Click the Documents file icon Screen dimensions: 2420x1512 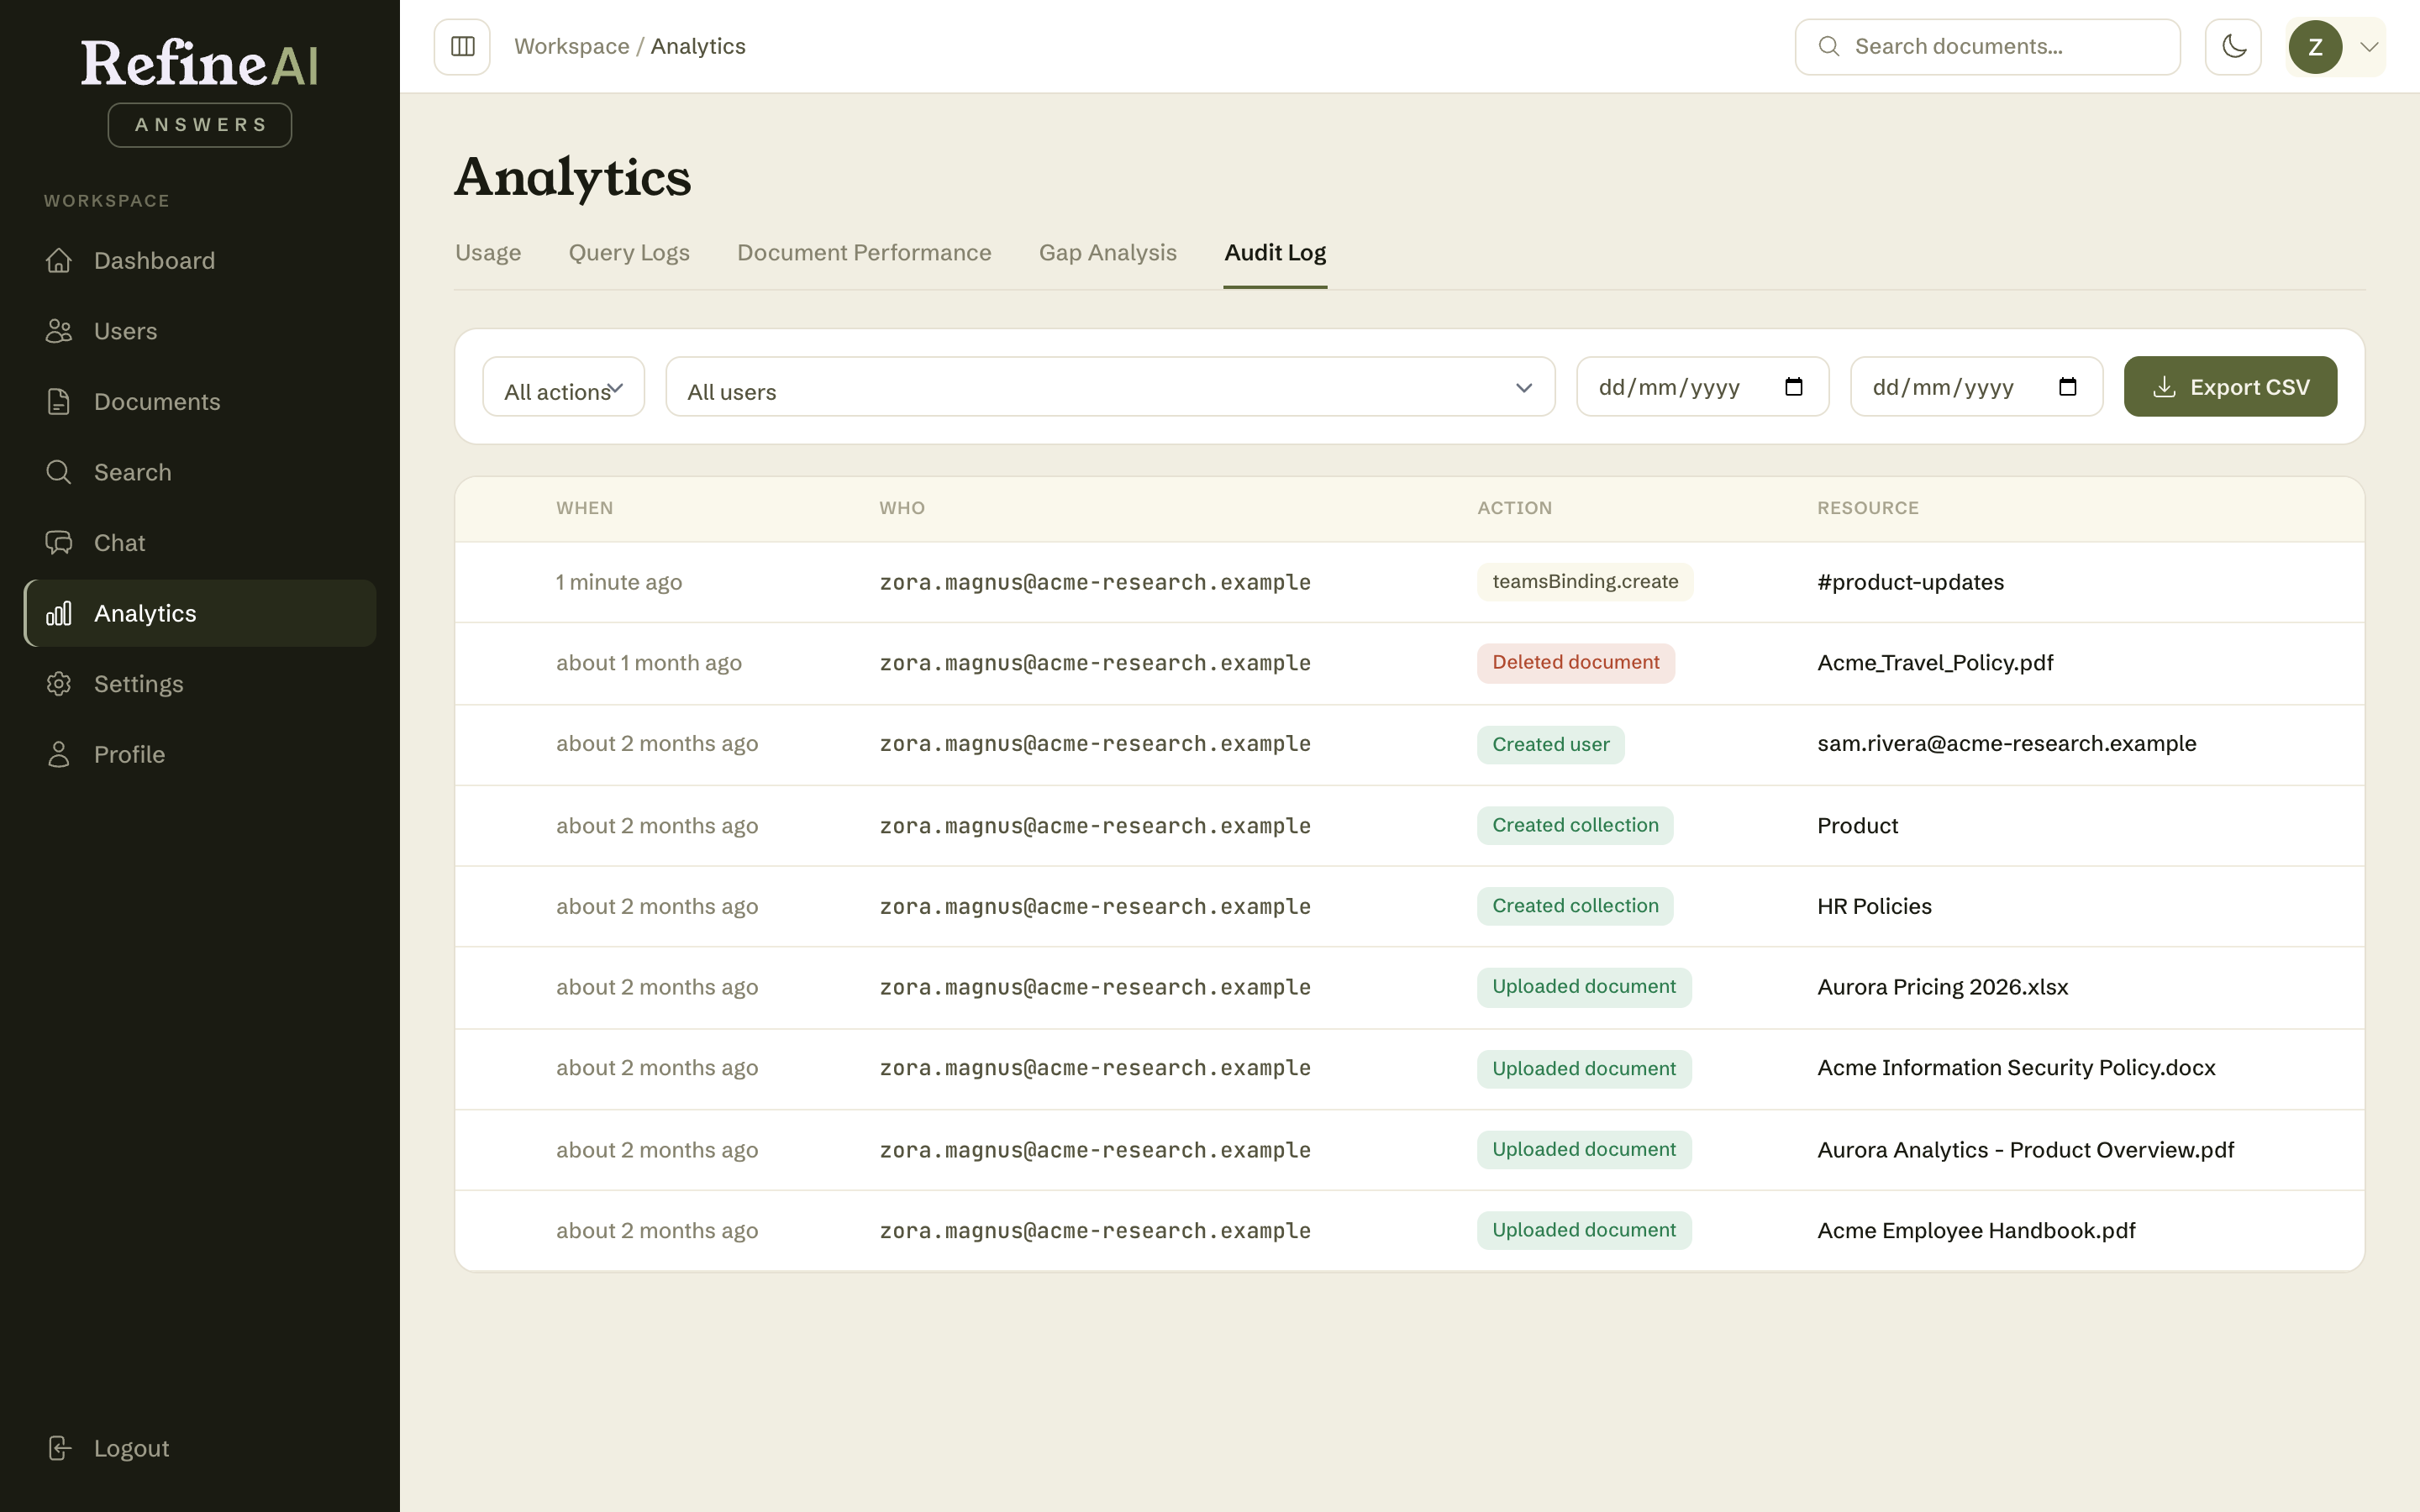pyautogui.click(x=59, y=402)
